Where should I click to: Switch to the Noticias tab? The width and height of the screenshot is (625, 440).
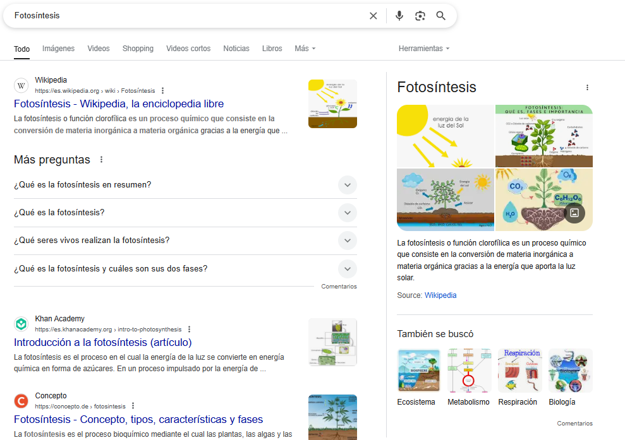pos(236,49)
